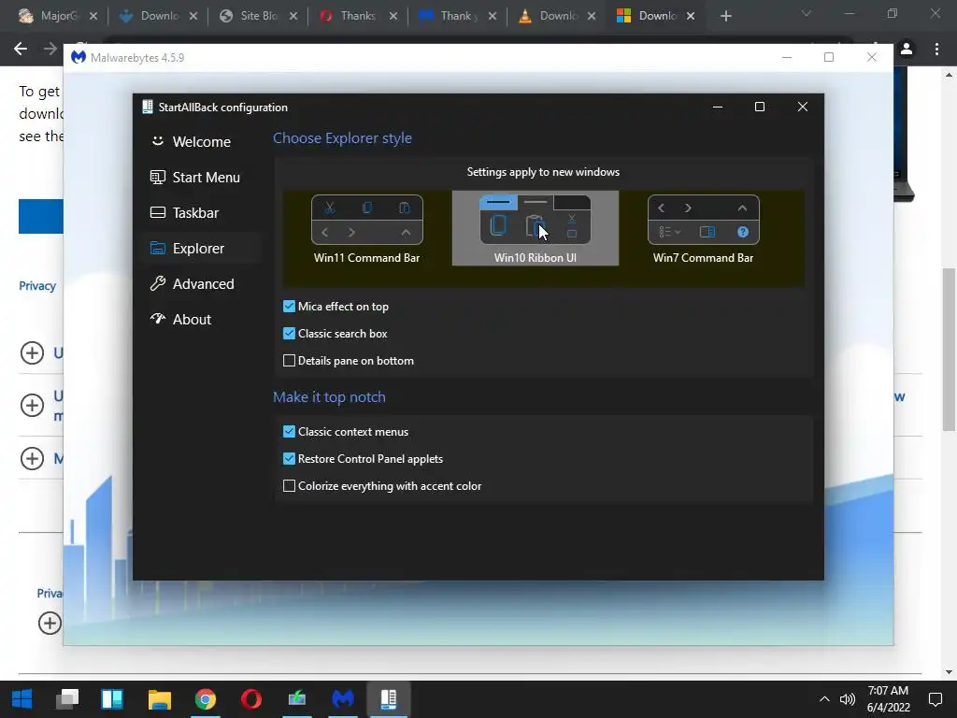The height and width of the screenshot is (718, 957).
Task: Go back in Chrome browser
Action: (x=21, y=49)
